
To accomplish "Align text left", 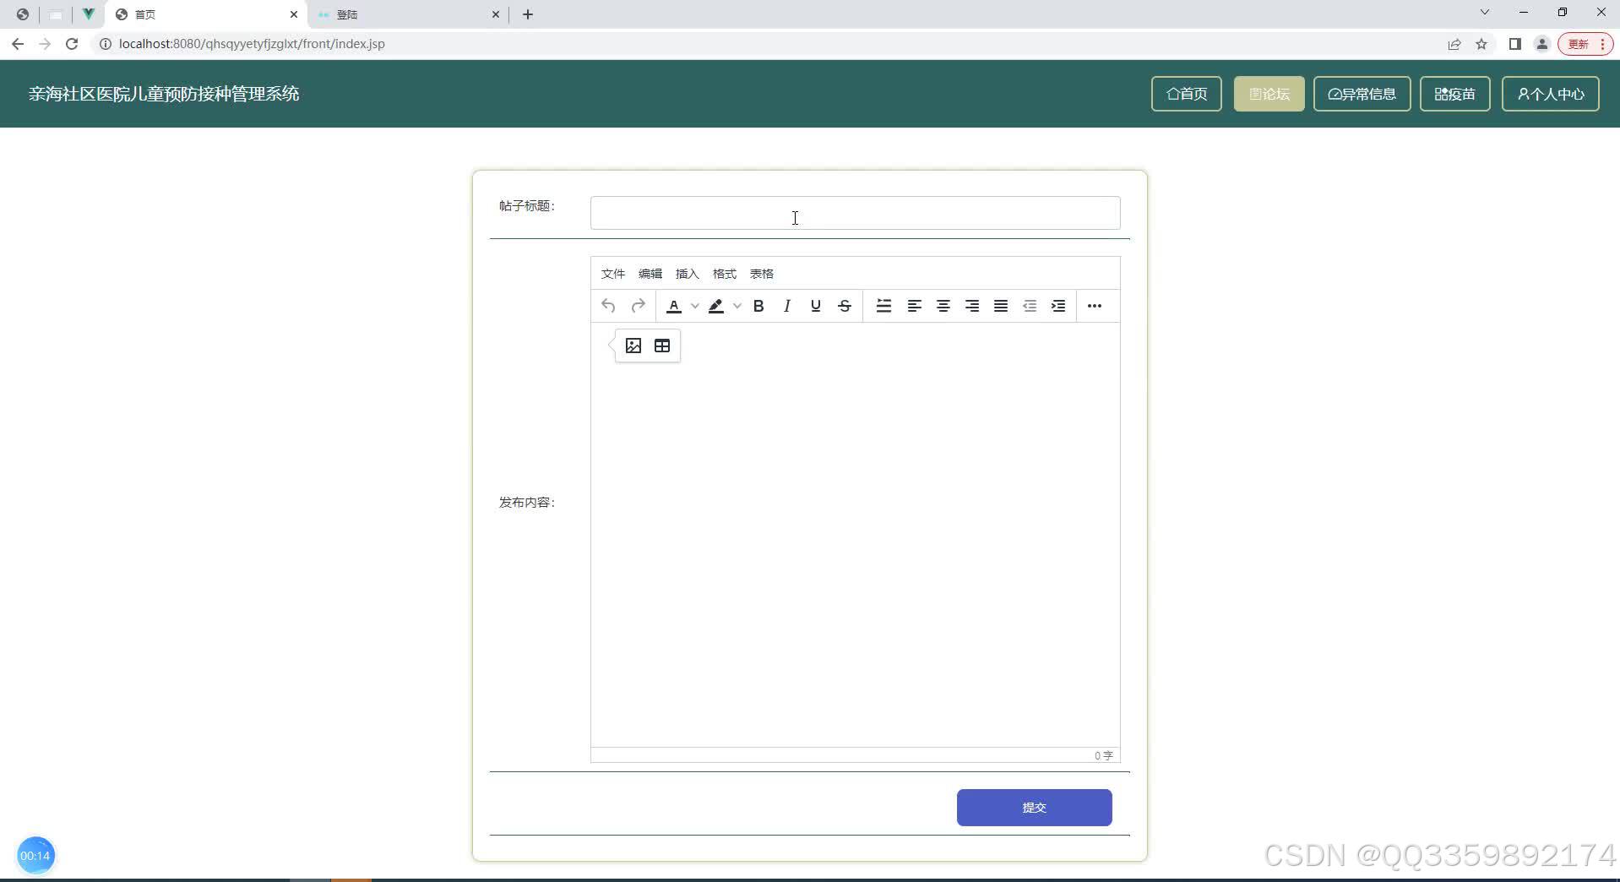I will 915,306.
